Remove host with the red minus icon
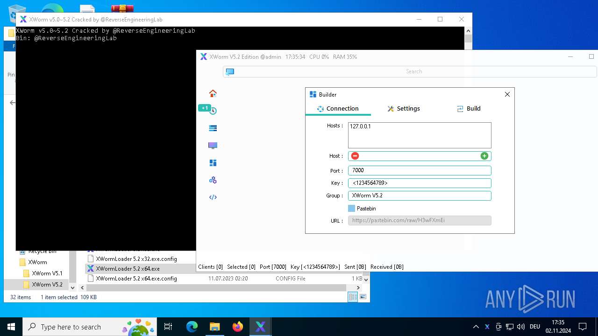Viewport: 598px width, 336px height. tap(355, 156)
